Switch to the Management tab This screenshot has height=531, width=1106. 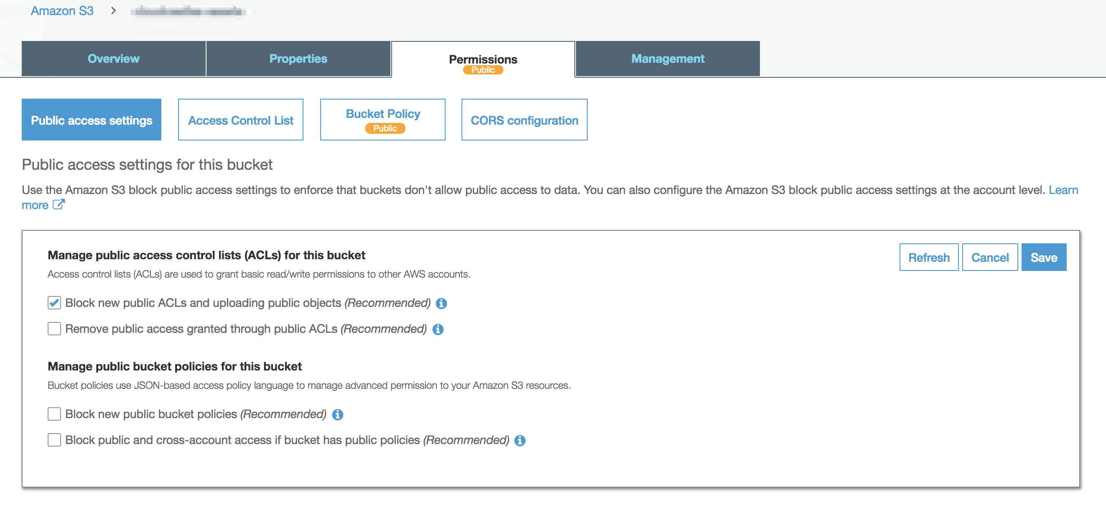pos(667,59)
